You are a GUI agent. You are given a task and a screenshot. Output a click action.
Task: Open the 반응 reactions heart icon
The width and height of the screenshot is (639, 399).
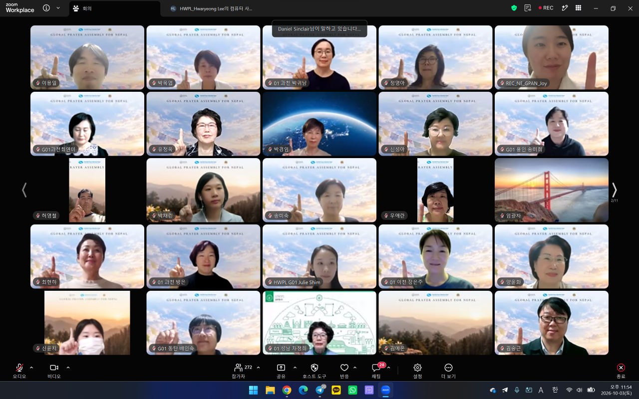click(344, 371)
